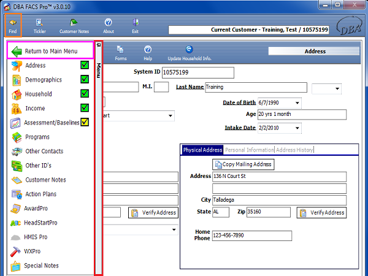Open the Programs books icon
The width and height of the screenshot is (368, 276).
[x=17, y=137]
